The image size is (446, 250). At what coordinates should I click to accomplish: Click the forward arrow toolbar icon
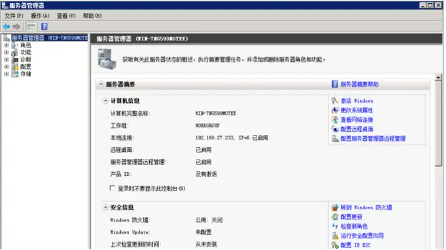[x=17, y=27]
